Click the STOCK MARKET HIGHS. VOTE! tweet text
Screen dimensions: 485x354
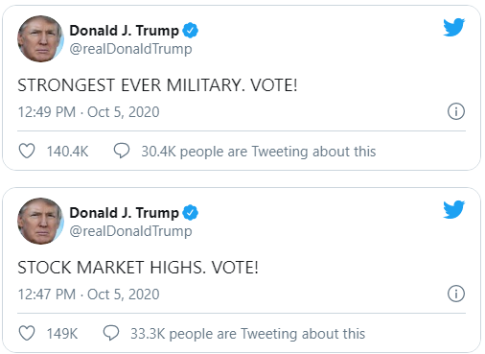point(138,268)
